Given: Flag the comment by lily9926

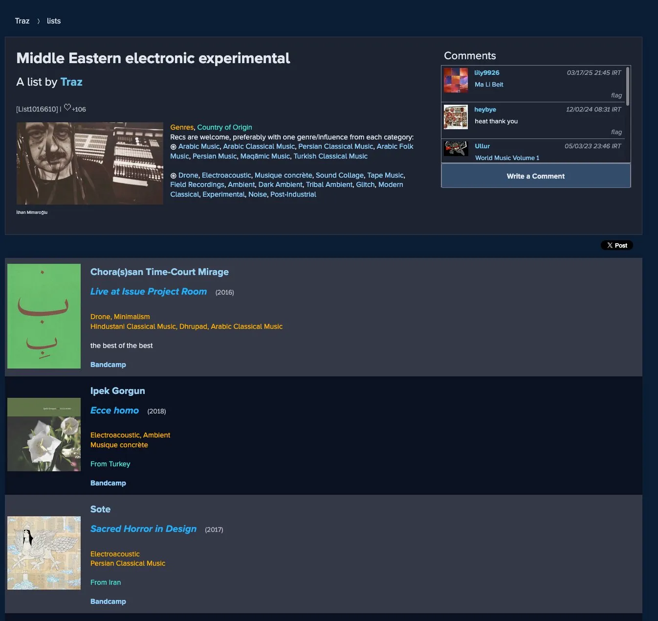Looking at the screenshot, I should pyautogui.click(x=616, y=95).
